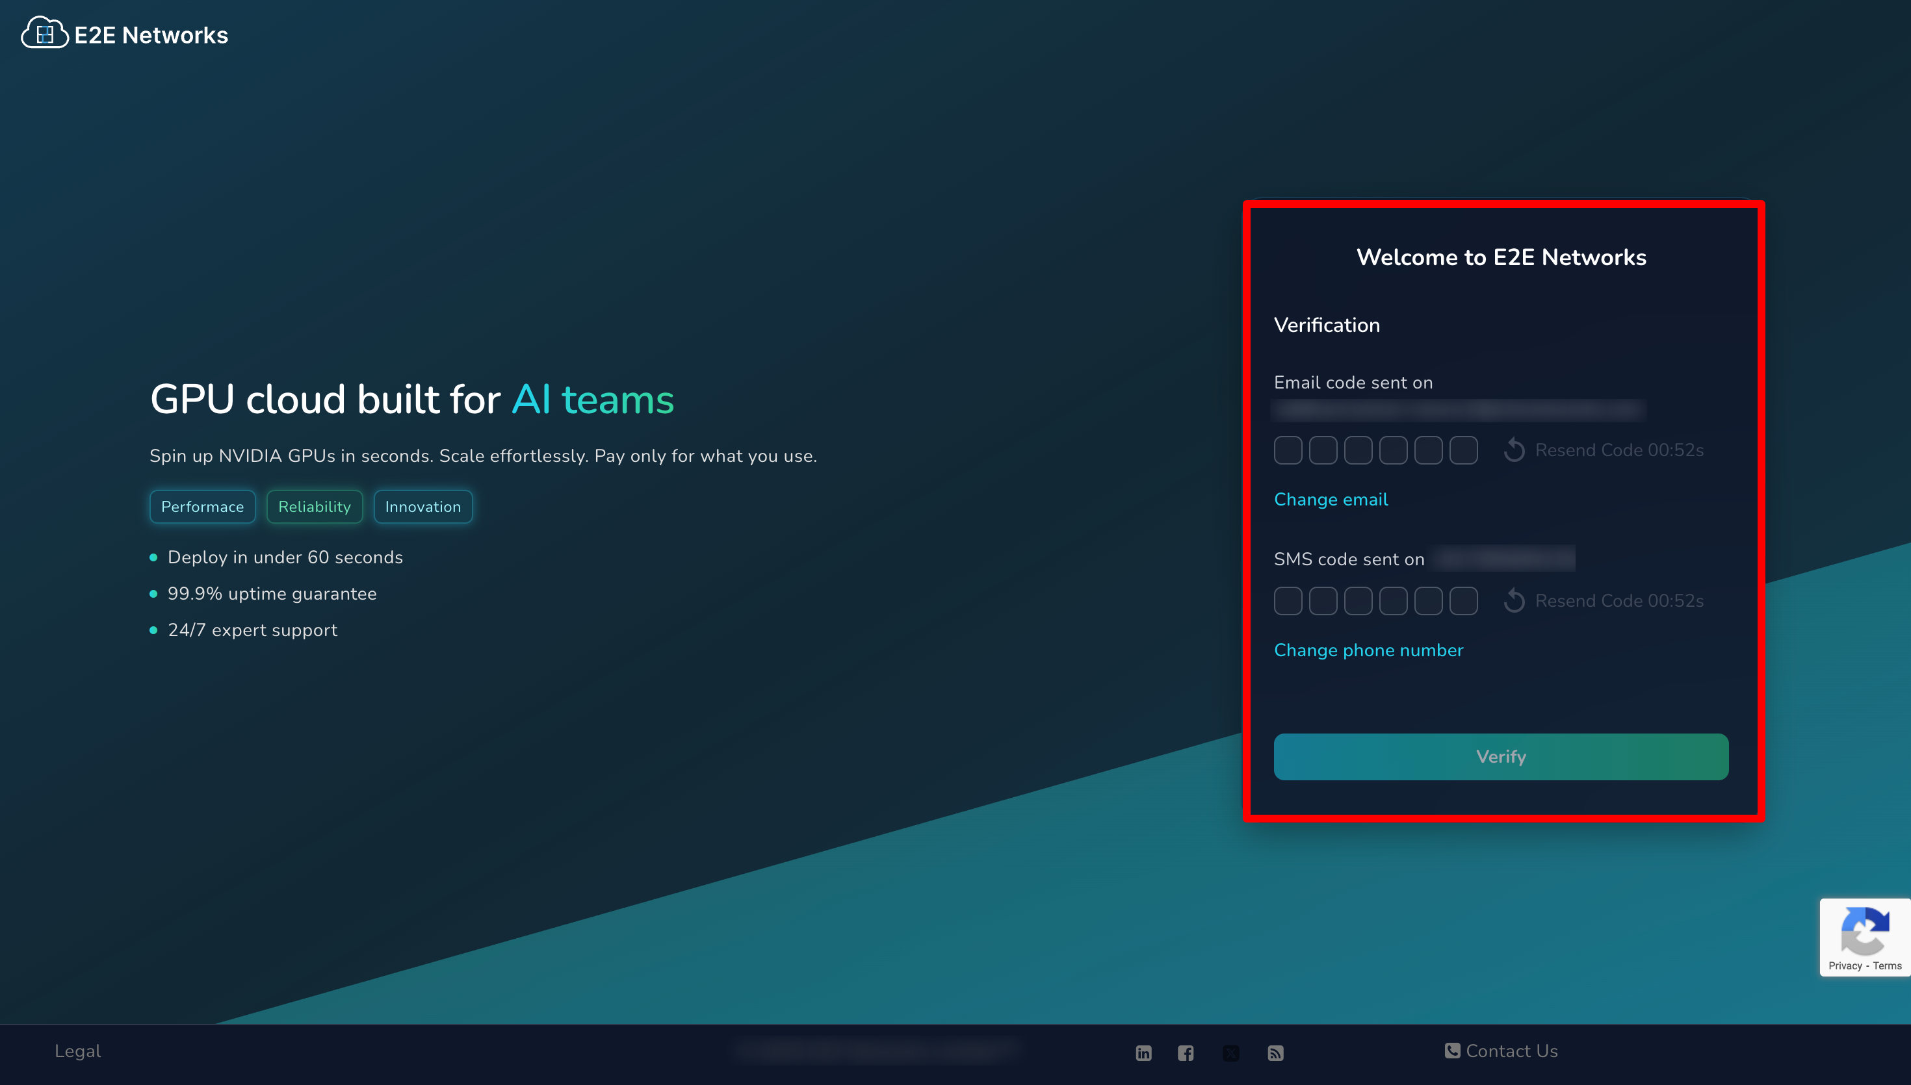Click the "Verification" section title
The width and height of the screenshot is (1911, 1085).
click(1327, 325)
